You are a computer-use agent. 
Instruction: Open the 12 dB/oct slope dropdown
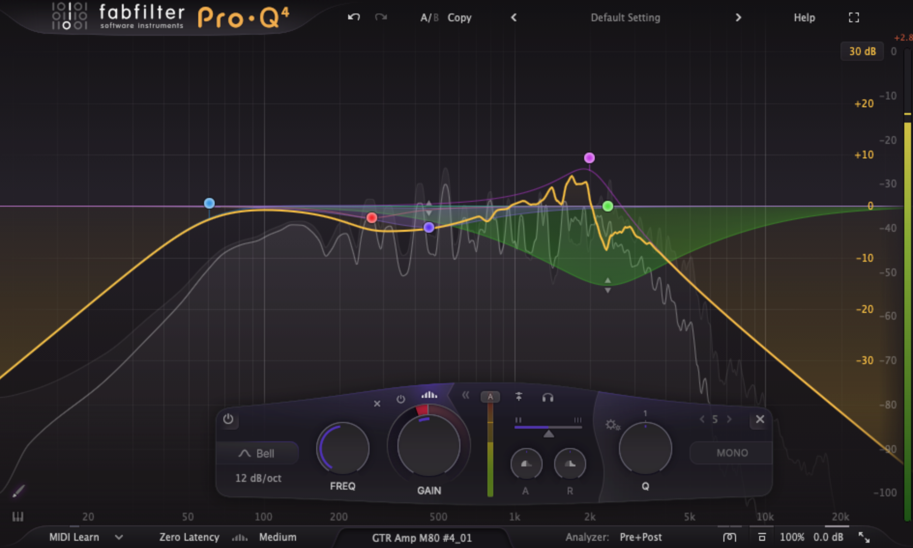pyautogui.click(x=258, y=478)
